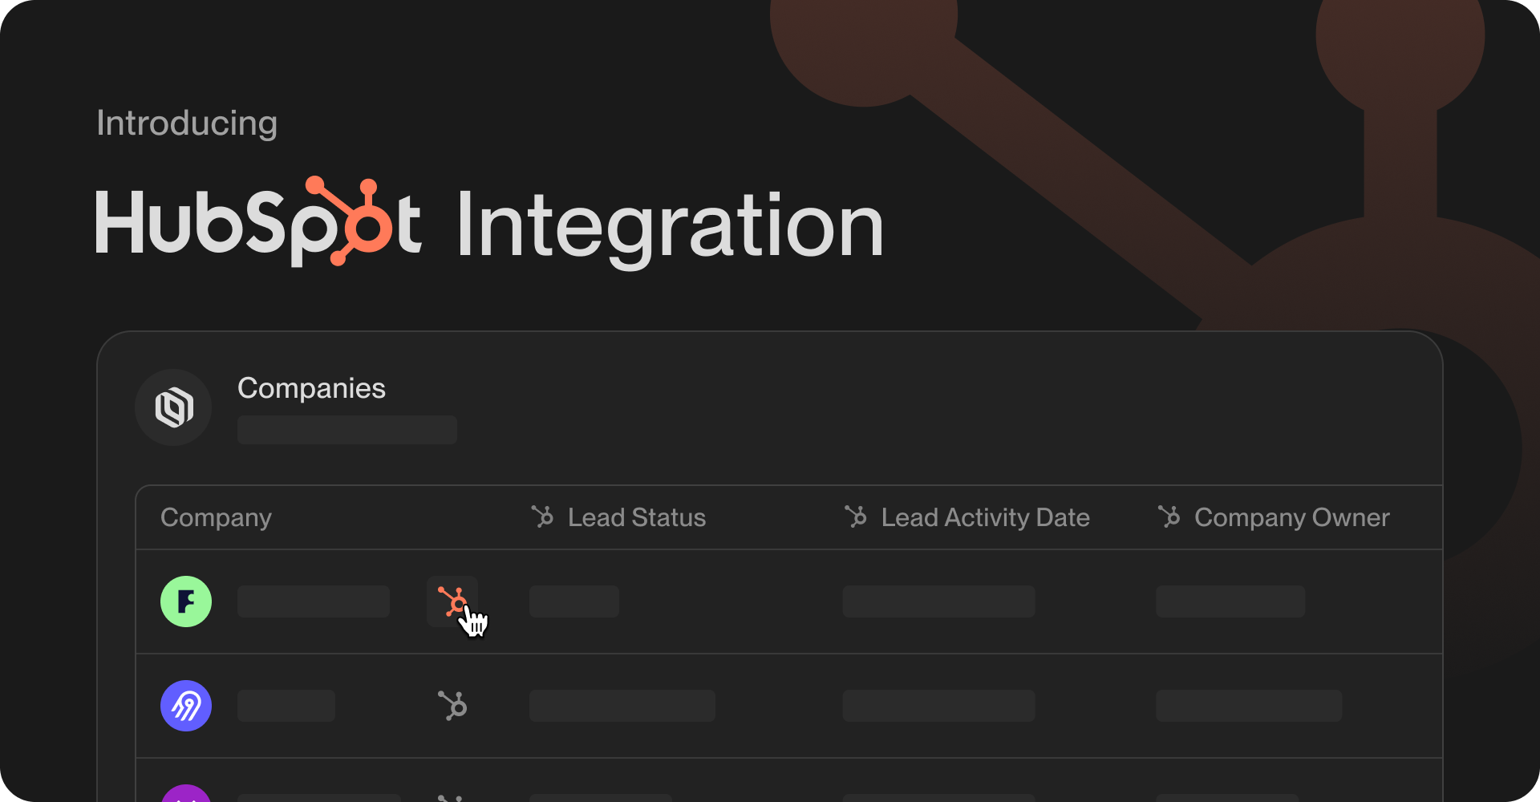This screenshot has width=1540, height=802.
Task: Select the green F company avatar
Action: pos(186,601)
